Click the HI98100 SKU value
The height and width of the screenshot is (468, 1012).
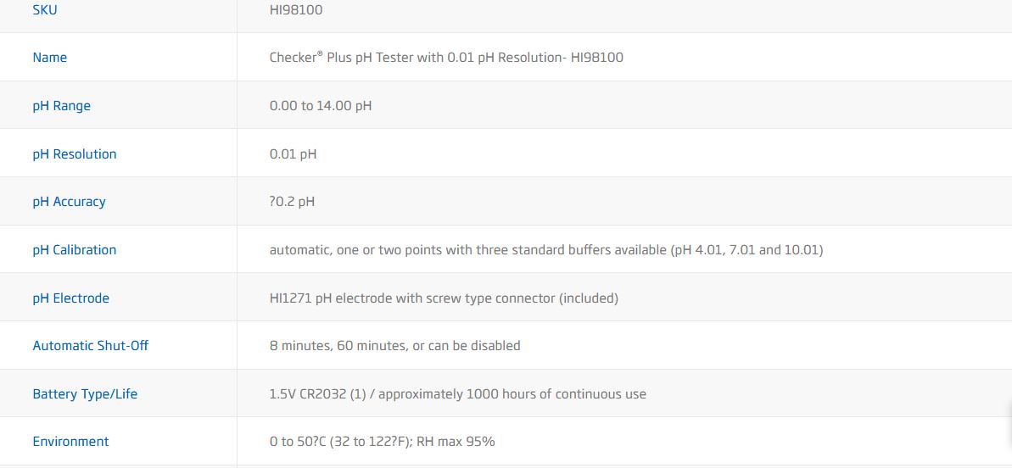pyautogui.click(x=296, y=10)
